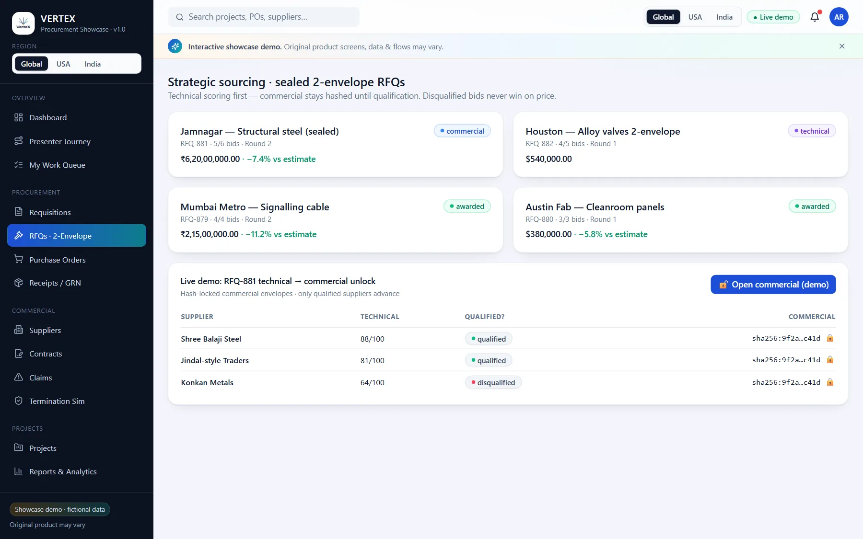Open Houston Alloy valves RFQ card
The width and height of the screenshot is (863, 539).
680,145
